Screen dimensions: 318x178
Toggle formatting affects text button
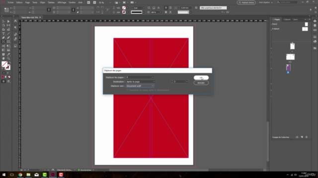(8, 73)
